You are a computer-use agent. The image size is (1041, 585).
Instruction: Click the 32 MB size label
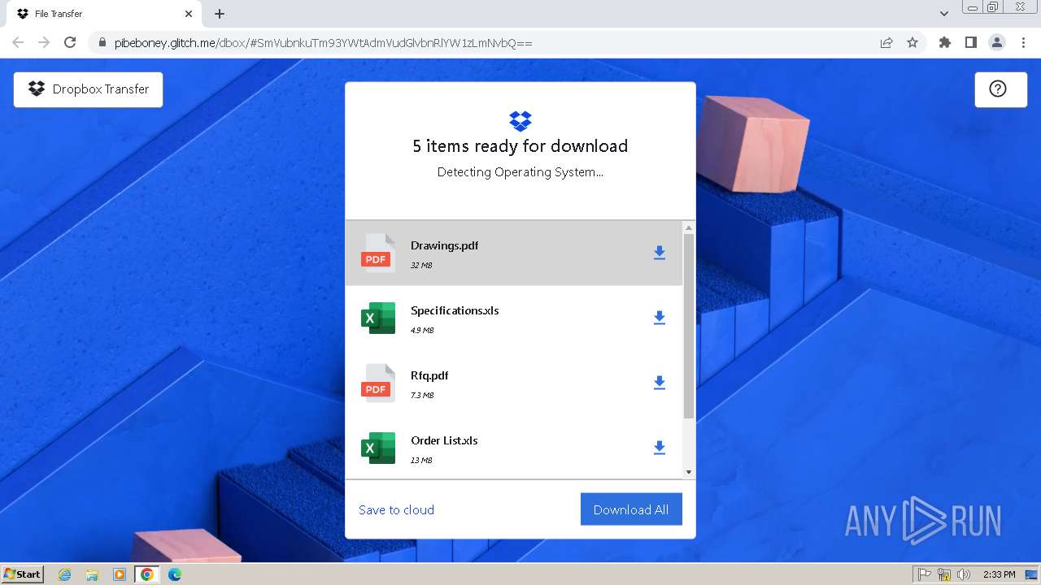(421, 266)
